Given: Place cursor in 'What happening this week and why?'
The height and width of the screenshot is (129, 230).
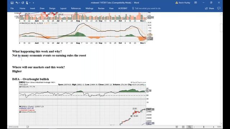Looking at the screenshot, I should (37, 52).
